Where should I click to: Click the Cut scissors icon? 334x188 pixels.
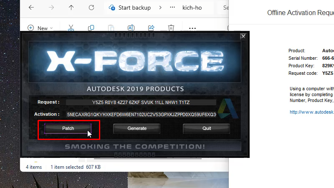[x=71, y=28]
